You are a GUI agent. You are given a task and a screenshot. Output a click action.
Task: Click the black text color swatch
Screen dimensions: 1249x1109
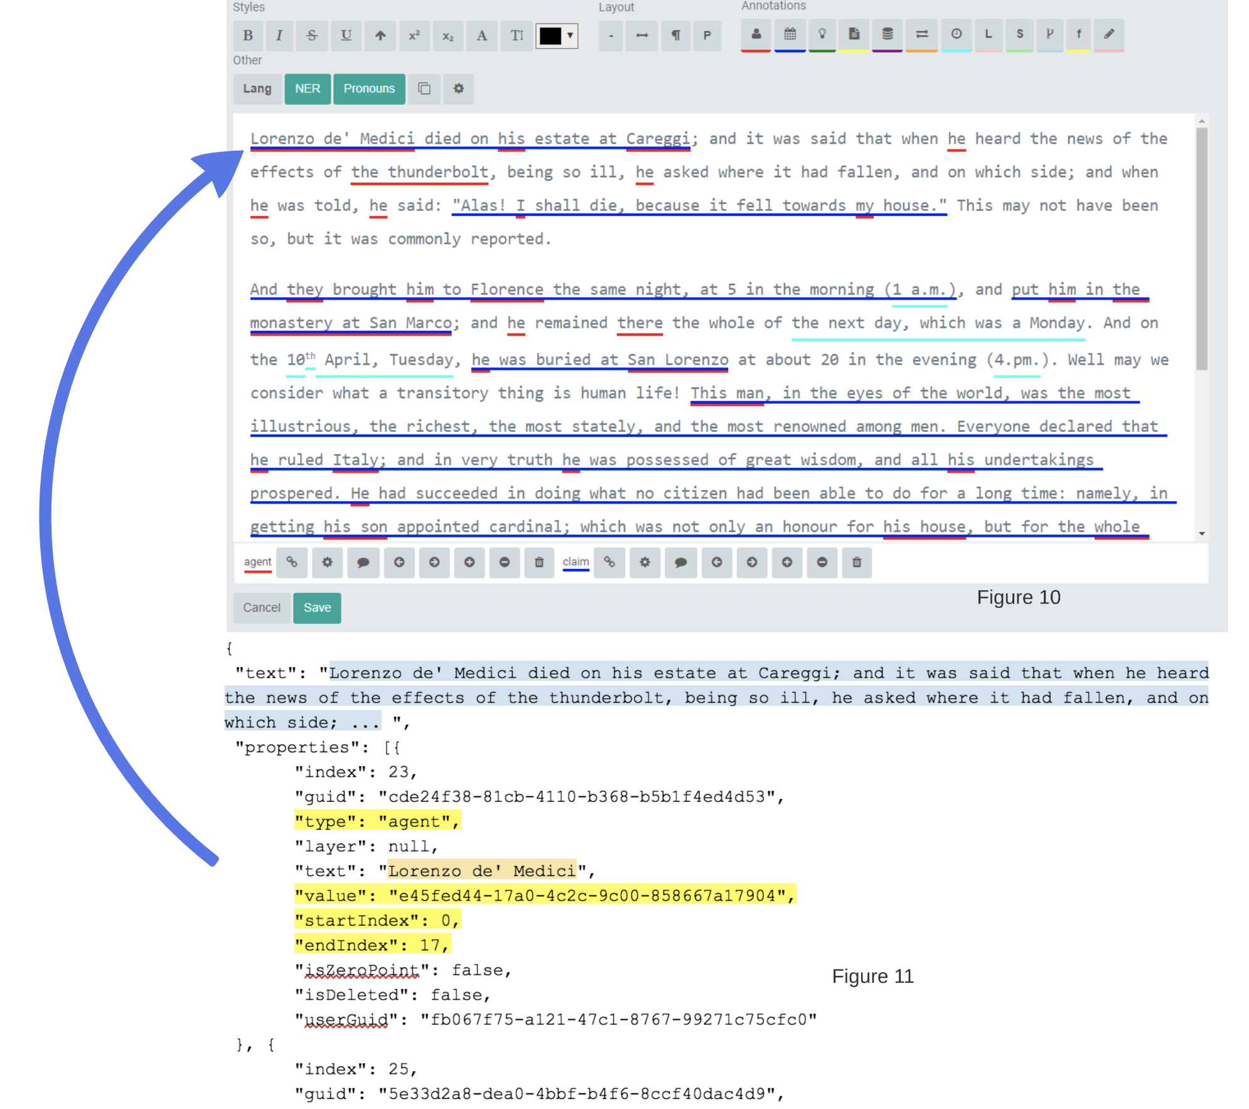point(550,36)
